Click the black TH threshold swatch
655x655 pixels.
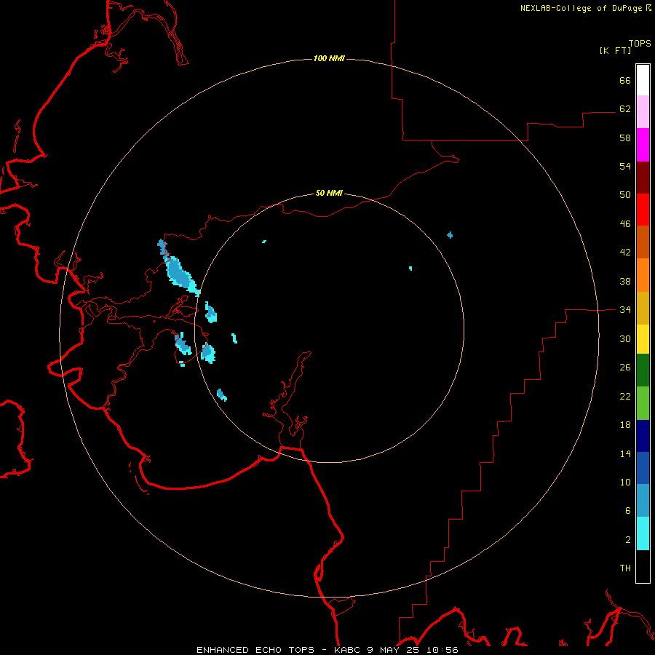pyautogui.click(x=643, y=566)
